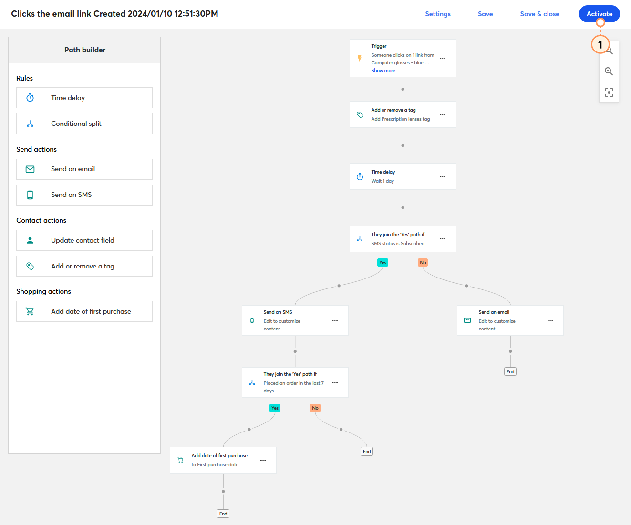
Task: Click the stopwatch icon in Wait 1 day node
Action: click(360, 177)
